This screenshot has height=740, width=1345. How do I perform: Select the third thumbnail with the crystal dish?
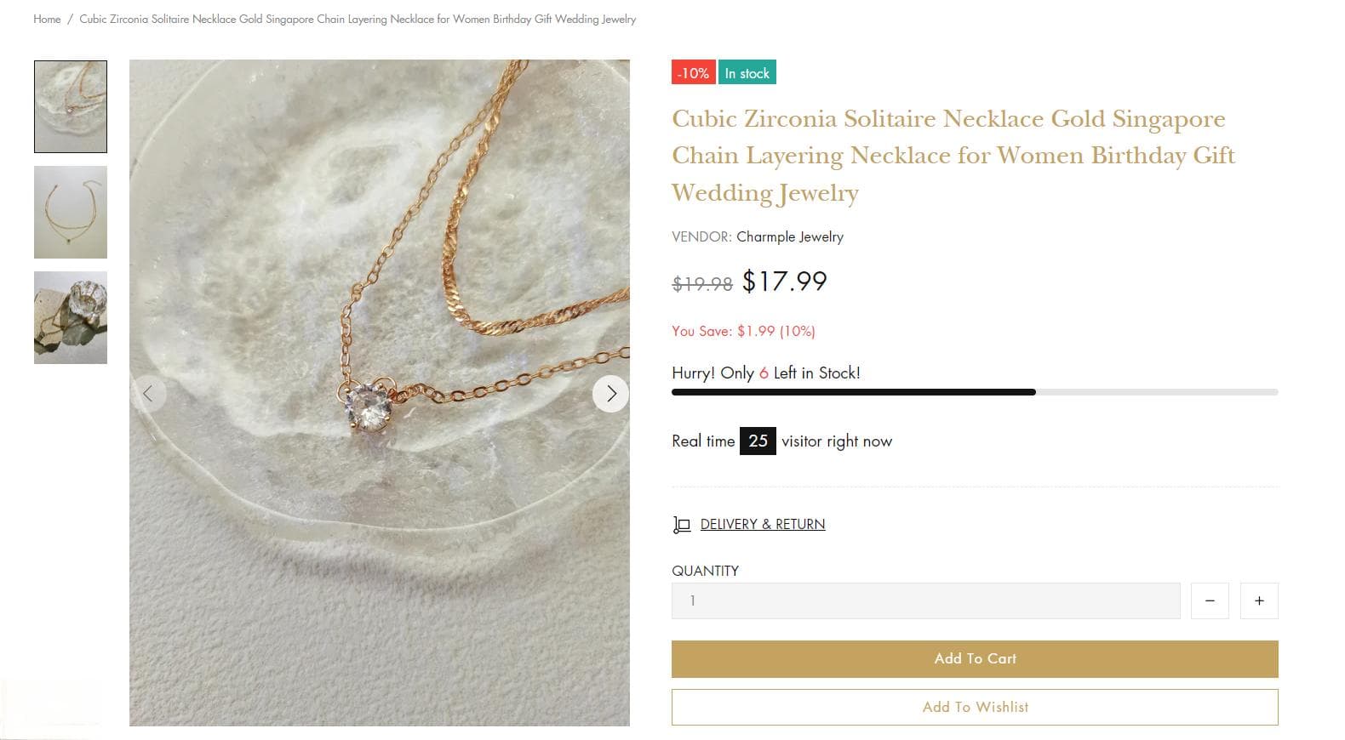(71, 317)
